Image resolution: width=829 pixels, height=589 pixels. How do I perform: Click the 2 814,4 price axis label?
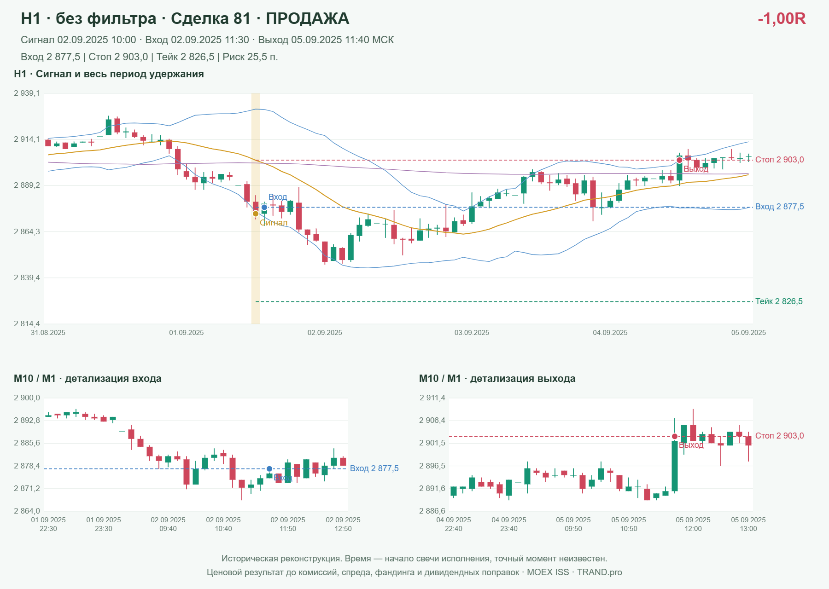tap(27, 323)
